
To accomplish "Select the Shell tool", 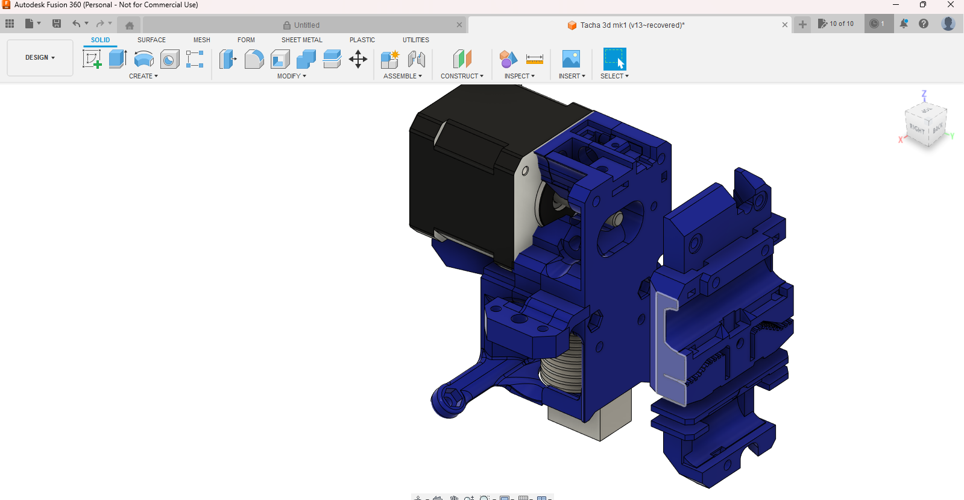I will (x=280, y=59).
